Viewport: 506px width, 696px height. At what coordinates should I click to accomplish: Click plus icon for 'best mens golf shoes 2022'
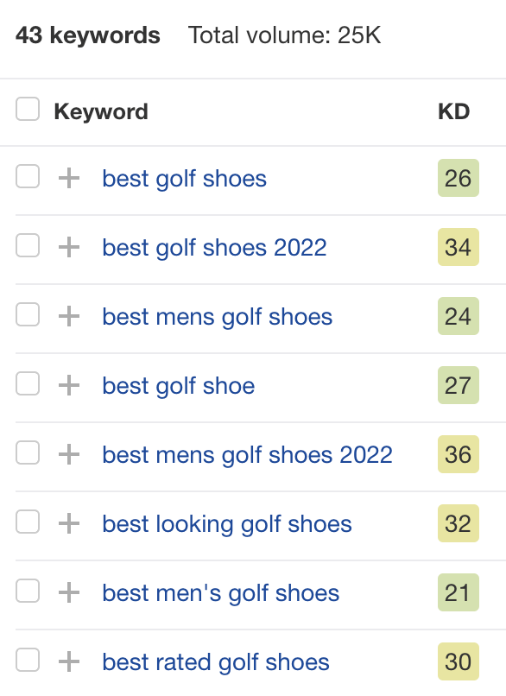[69, 454]
